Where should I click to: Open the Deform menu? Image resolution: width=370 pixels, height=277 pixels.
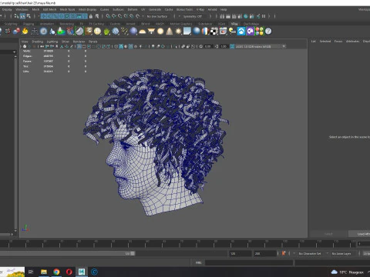[x=133, y=9]
